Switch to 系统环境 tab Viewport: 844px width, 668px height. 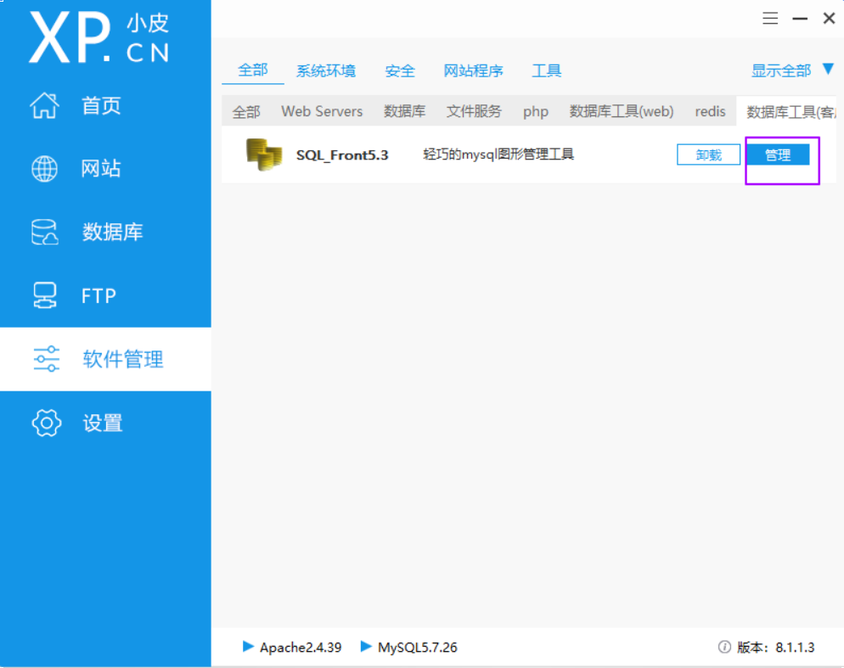326,70
